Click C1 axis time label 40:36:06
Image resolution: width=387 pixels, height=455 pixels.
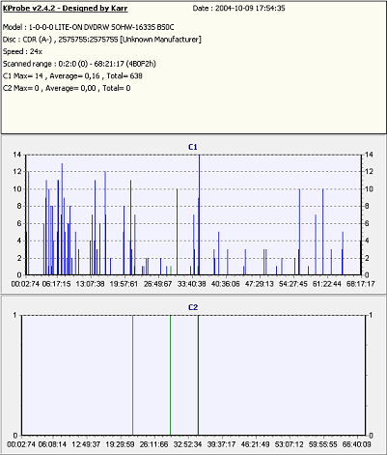click(225, 284)
